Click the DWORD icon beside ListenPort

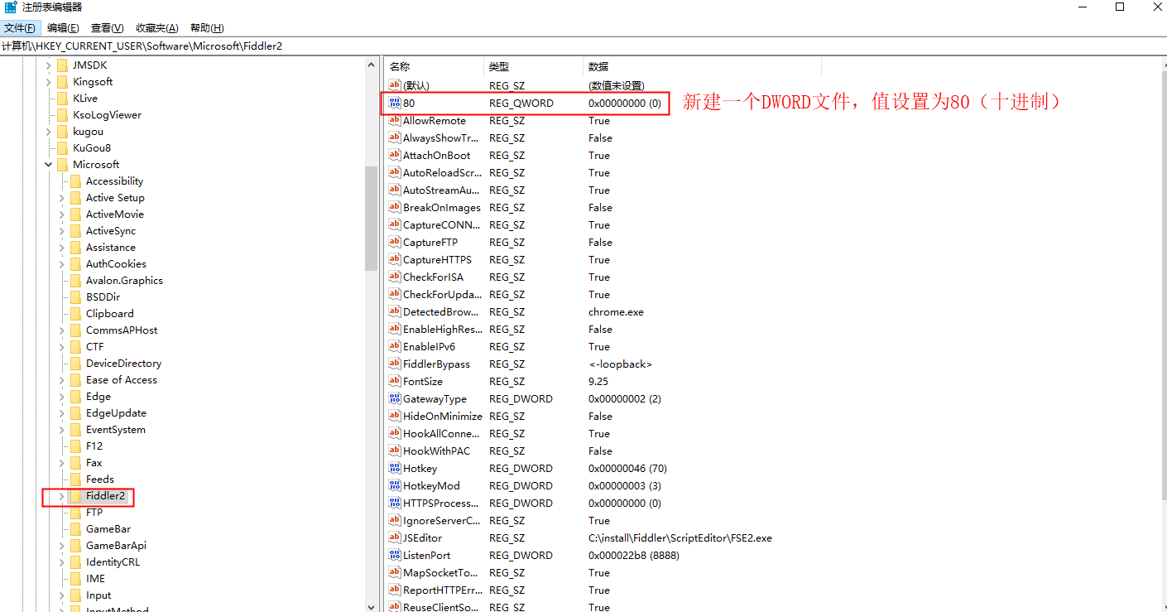click(x=395, y=555)
